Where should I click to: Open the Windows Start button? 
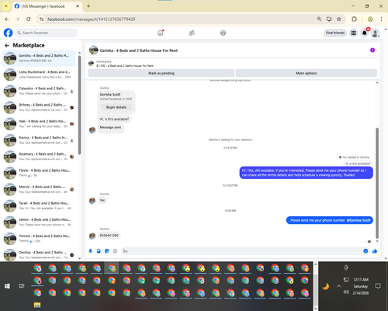[x=7, y=286]
